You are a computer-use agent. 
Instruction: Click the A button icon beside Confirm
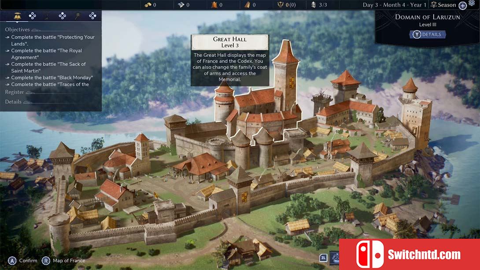click(12, 261)
